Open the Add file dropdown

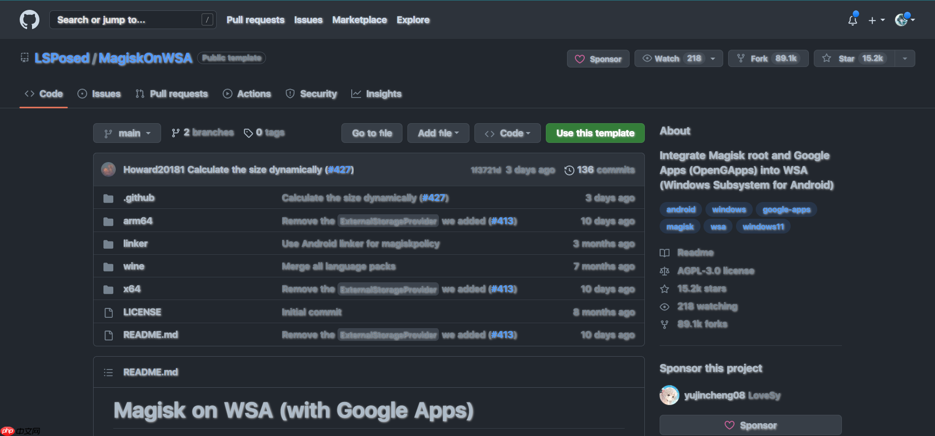pyautogui.click(x=438, y=134)
